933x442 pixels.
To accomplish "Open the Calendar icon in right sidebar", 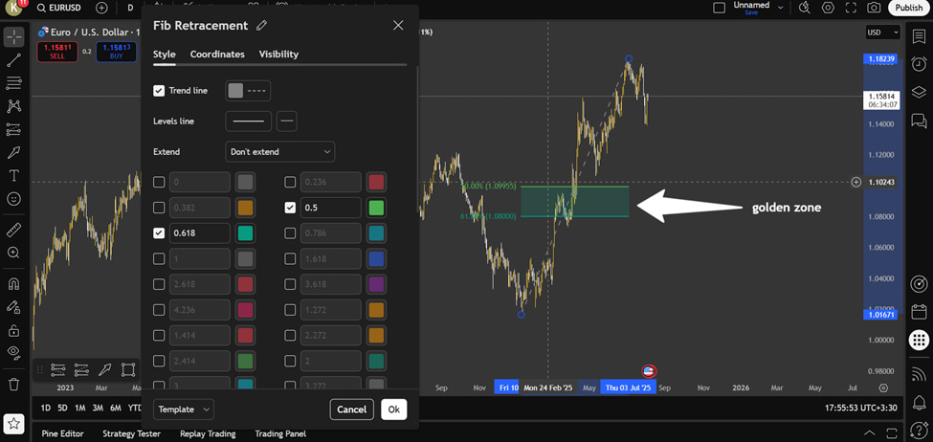I will pyautogui.click(x=919, y=311).
